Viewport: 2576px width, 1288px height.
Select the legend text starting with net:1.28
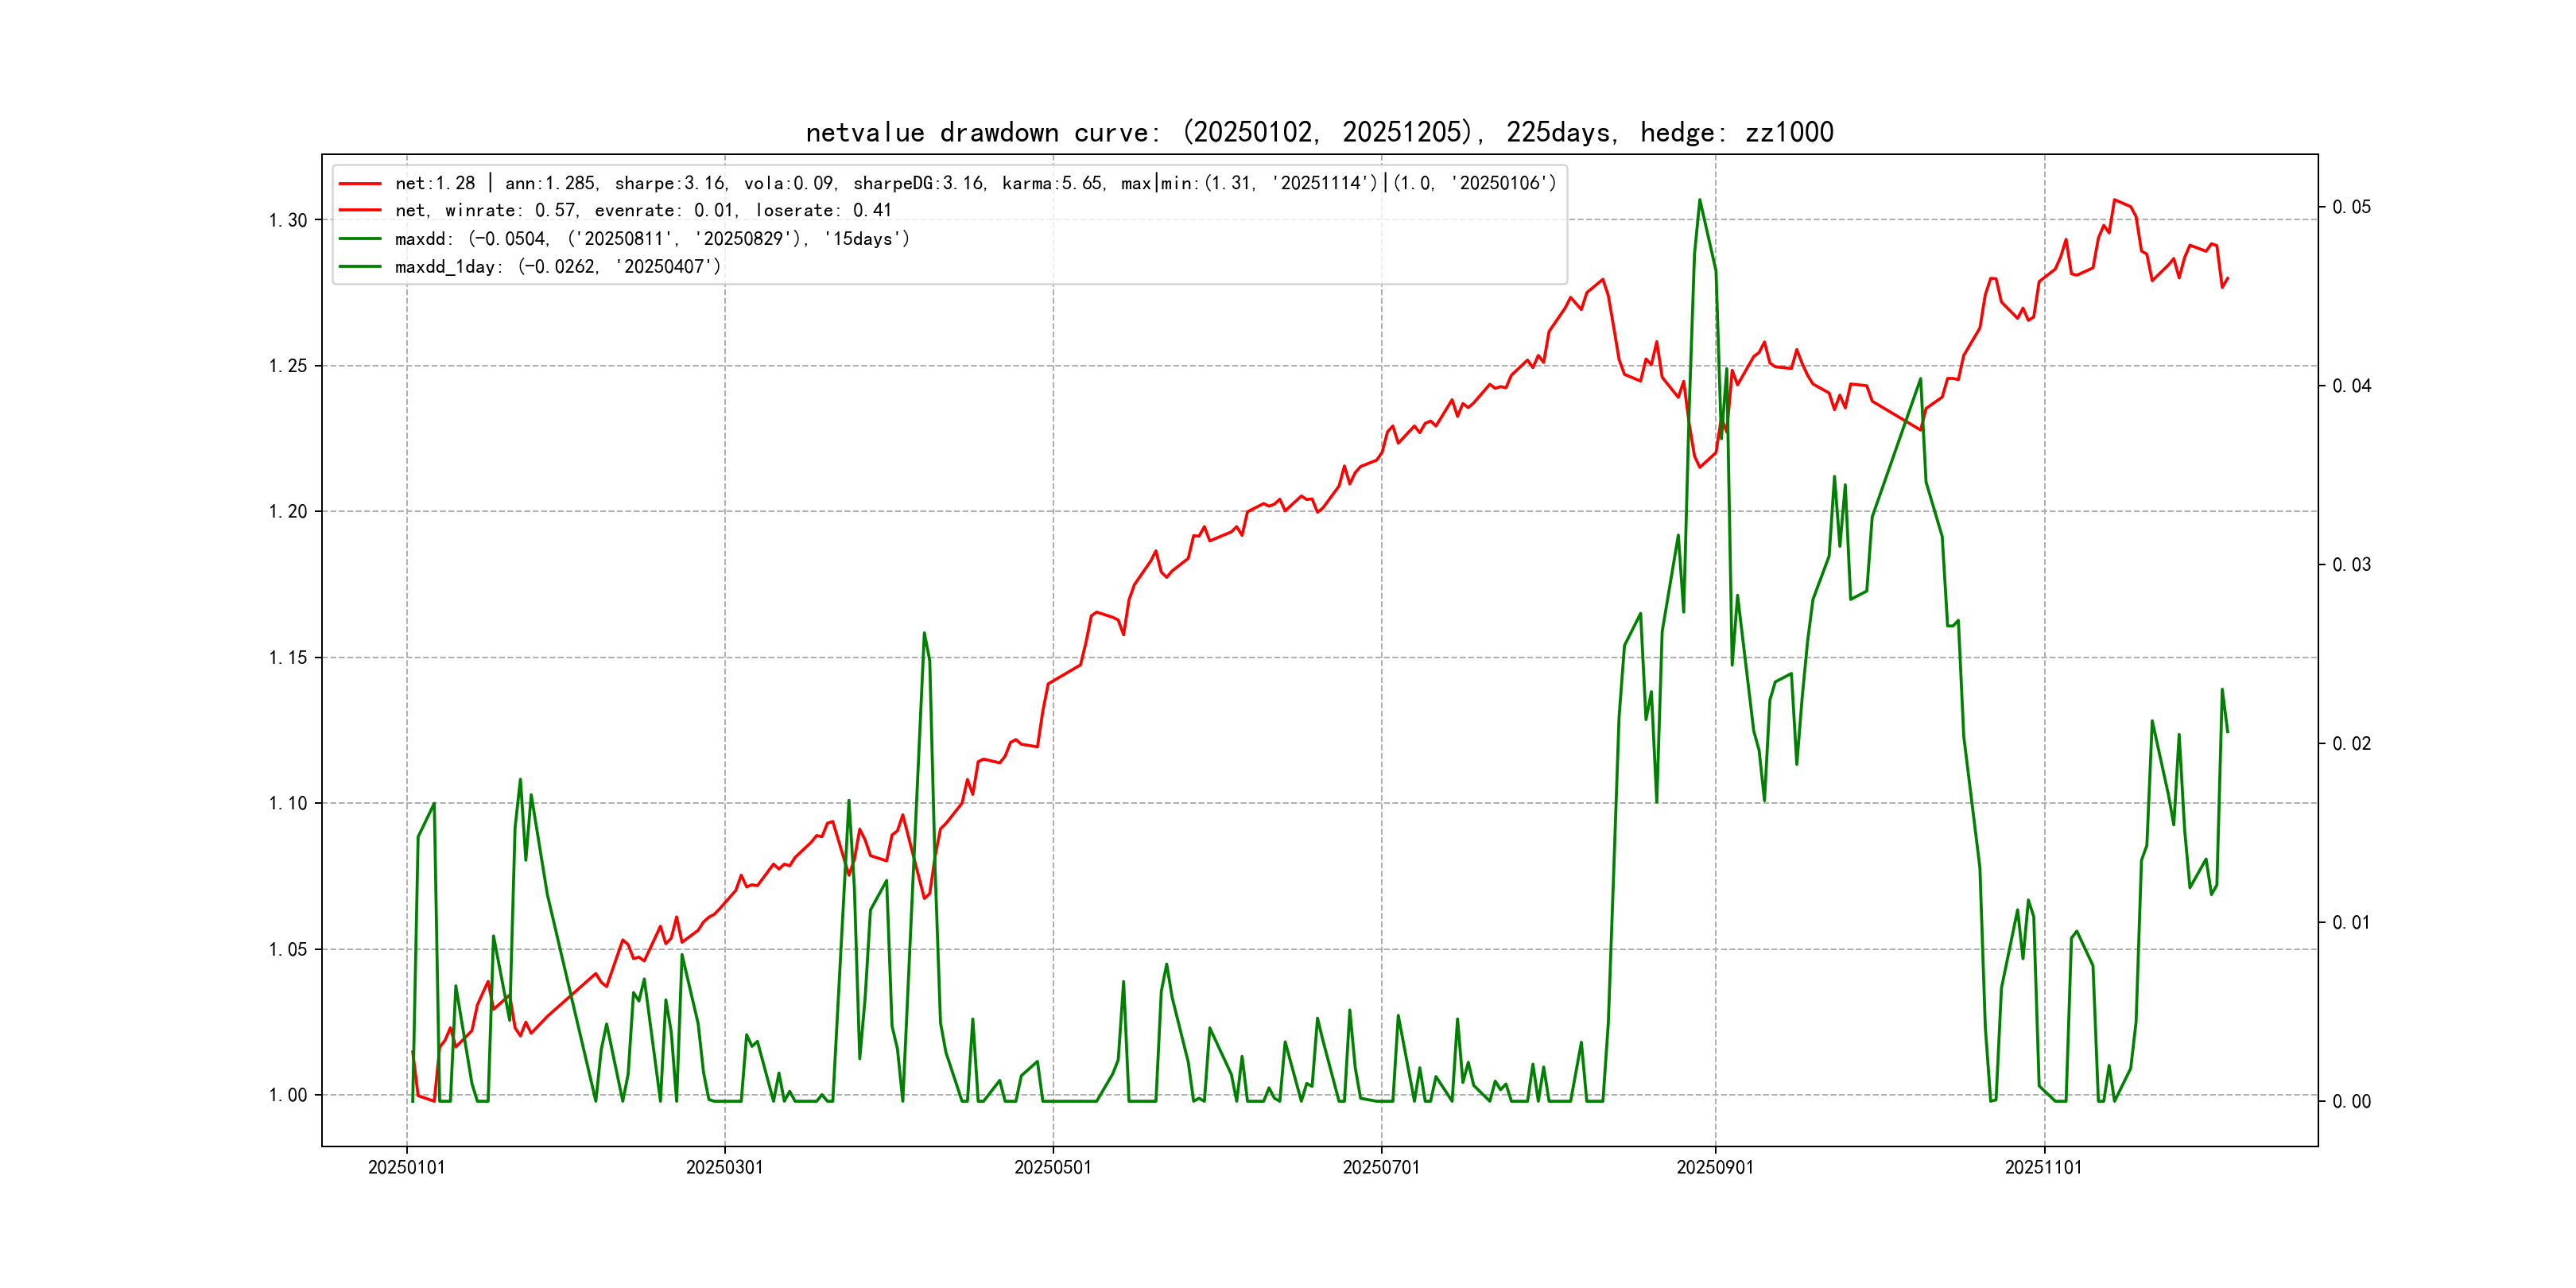coord(975,183)
